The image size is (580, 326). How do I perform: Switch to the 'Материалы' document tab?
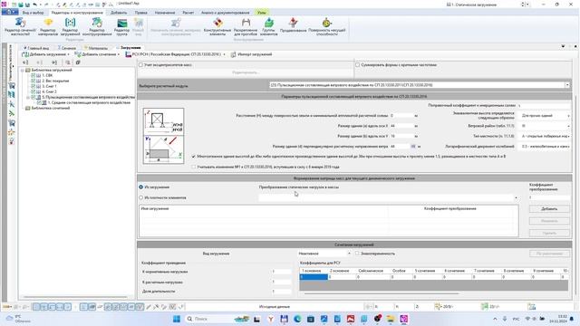click(96, 48)
